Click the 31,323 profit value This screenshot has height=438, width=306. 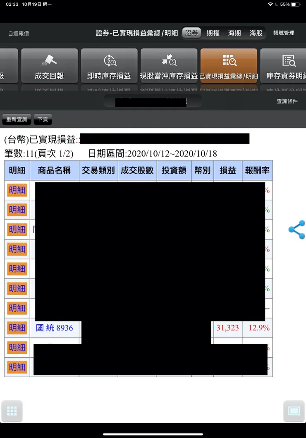(x=227, y=328)
